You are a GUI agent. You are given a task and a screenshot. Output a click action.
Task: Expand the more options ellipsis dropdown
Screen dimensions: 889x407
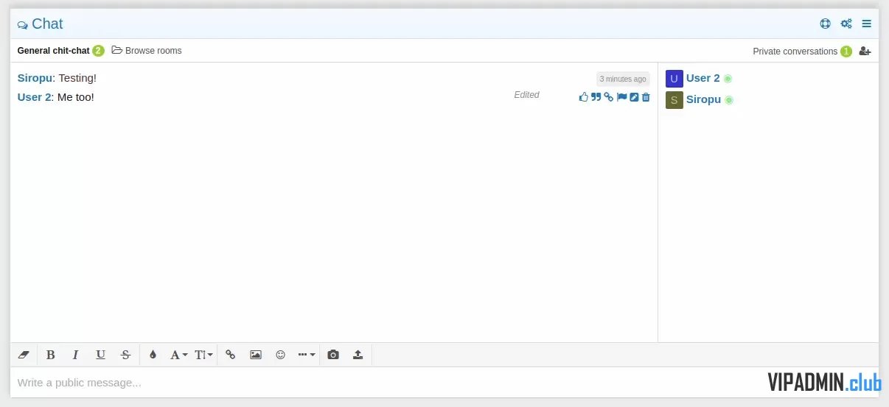(x=307, y=355)
